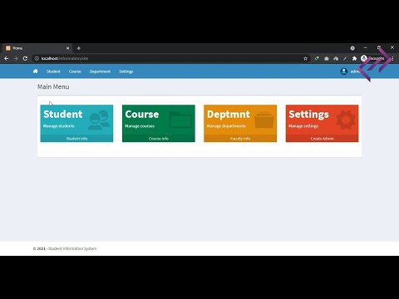Minimize the browser window
Screen dimensions: 399x299
[x=366, y=48]
